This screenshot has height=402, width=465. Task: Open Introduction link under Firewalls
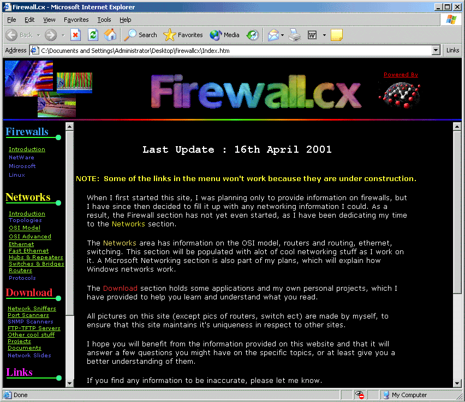(x=27, y=149)
